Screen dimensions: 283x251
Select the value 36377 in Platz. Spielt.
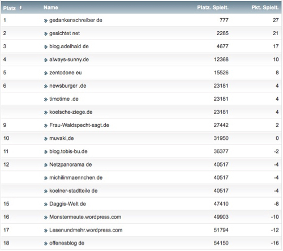221,151
